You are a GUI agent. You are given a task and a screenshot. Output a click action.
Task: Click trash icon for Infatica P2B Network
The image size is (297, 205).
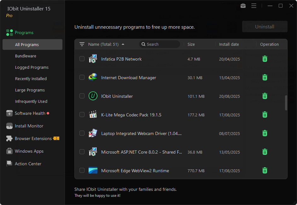[265, 59]
